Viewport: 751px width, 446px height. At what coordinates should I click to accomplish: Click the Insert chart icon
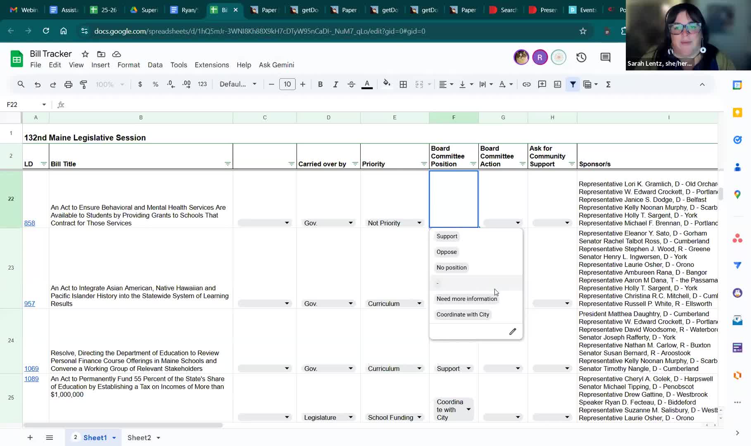[557, 84]
